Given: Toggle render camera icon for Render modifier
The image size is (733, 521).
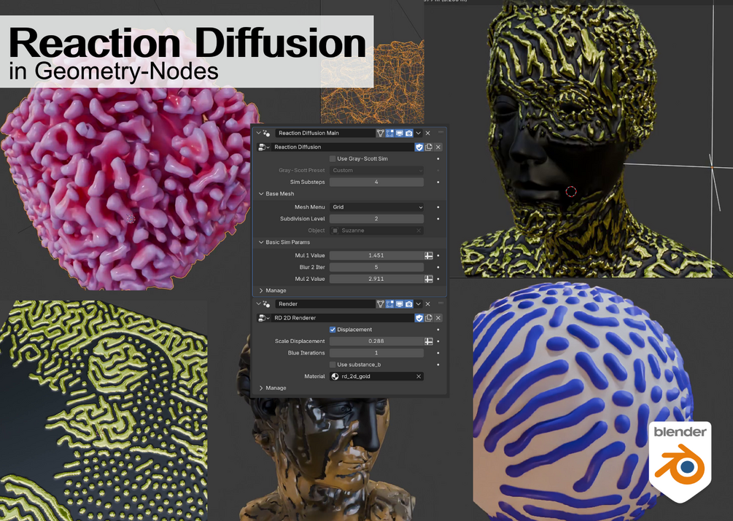Looking at the screenshot, I should 409,304.
